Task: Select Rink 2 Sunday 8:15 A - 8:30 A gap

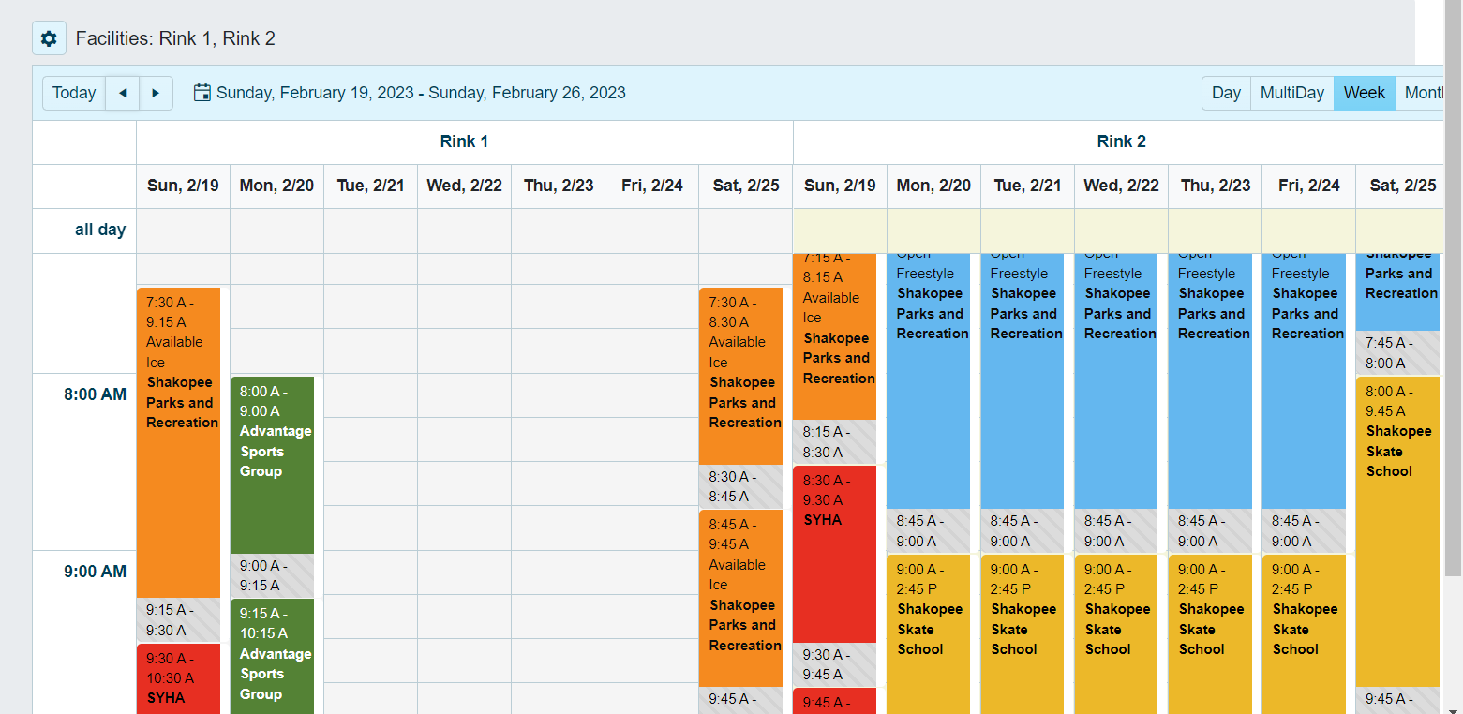Action: coord(834,441)
